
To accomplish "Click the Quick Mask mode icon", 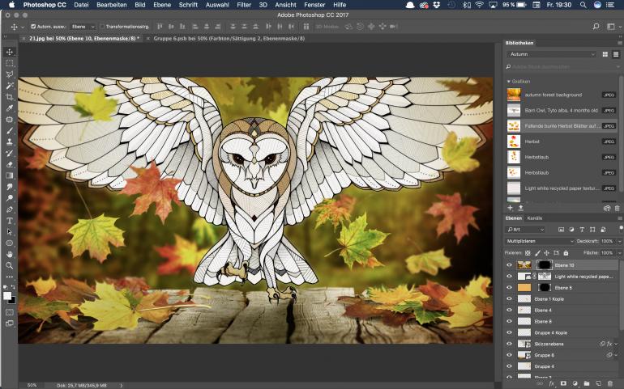I will pos(10,312).
